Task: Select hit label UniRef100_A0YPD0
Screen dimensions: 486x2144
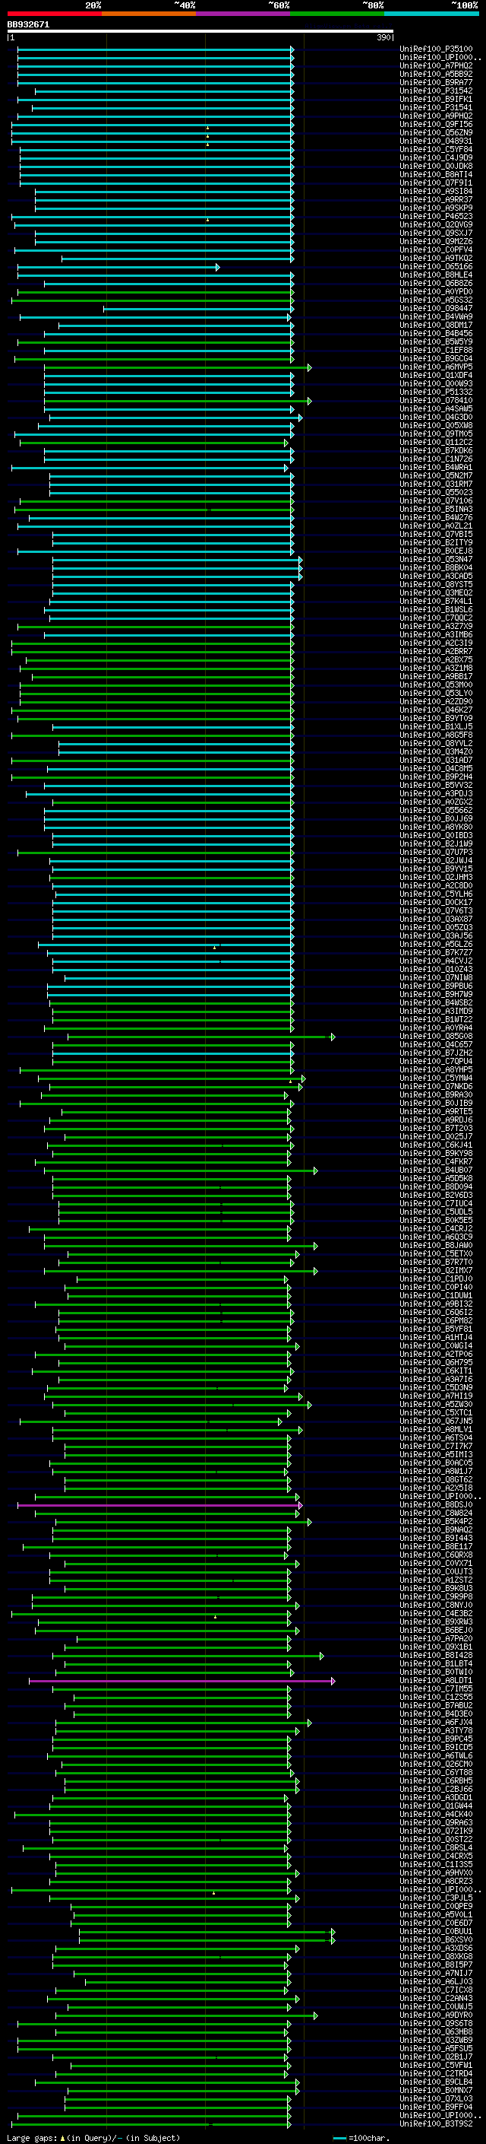Action: [x=436, y=292]
